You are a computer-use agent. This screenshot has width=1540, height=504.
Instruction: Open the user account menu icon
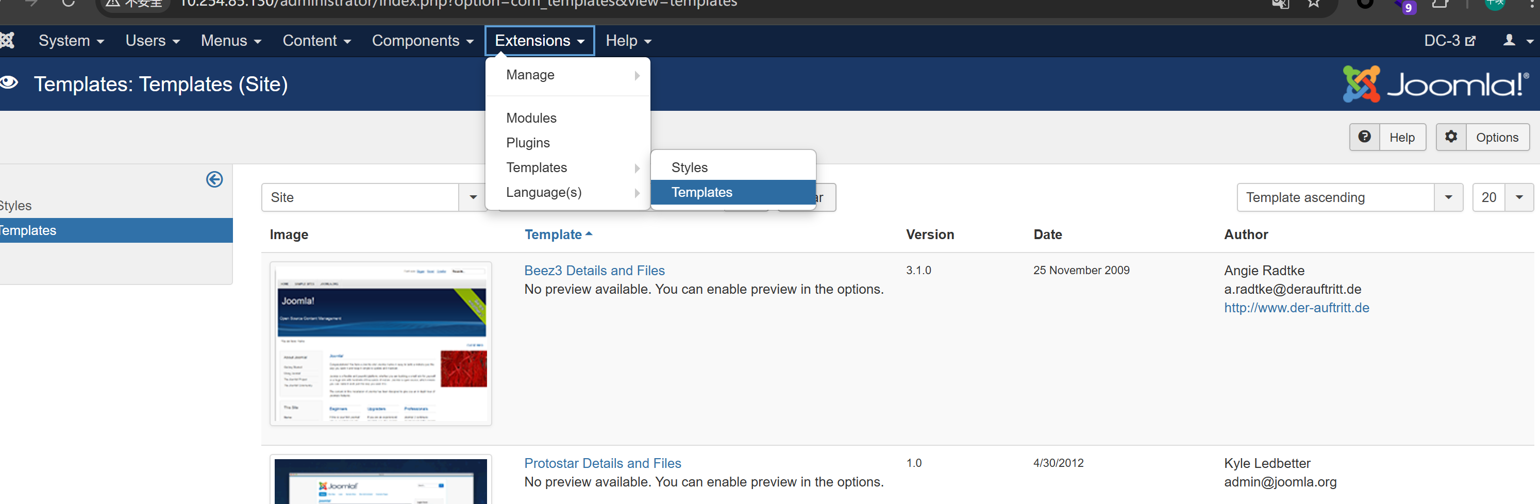[1517, 41]
